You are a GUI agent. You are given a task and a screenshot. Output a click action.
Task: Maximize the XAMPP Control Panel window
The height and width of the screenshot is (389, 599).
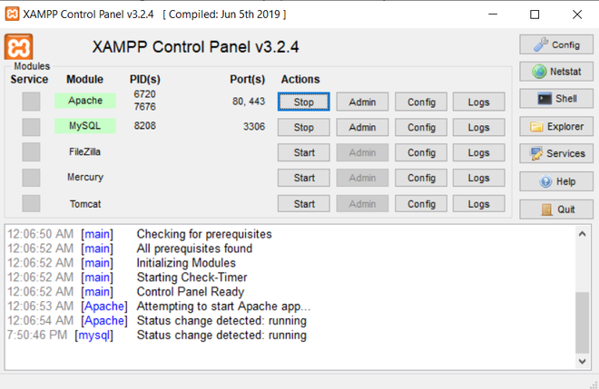point(535,15)
